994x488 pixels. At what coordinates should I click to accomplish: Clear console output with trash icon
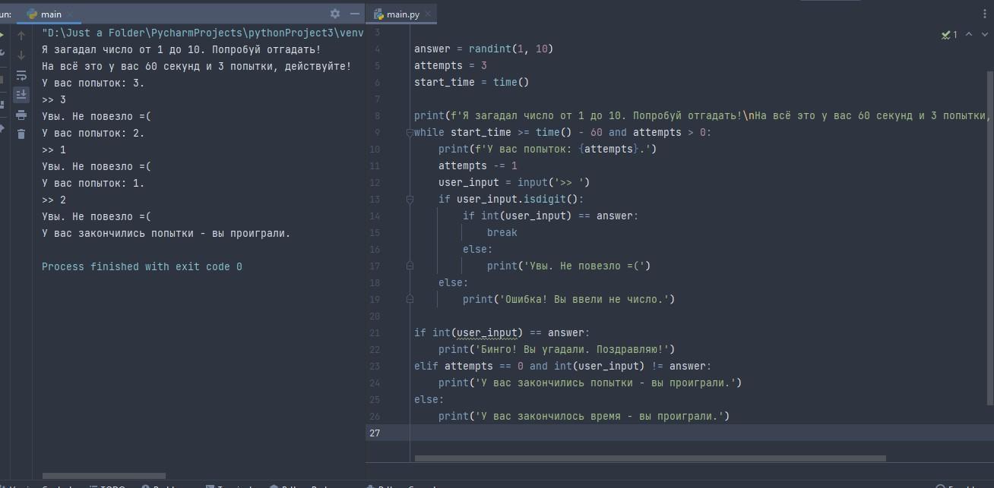[x=21, y=134]
